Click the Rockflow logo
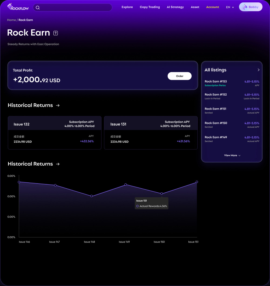The height and width of the screenshot is (286, 270). 18,7
